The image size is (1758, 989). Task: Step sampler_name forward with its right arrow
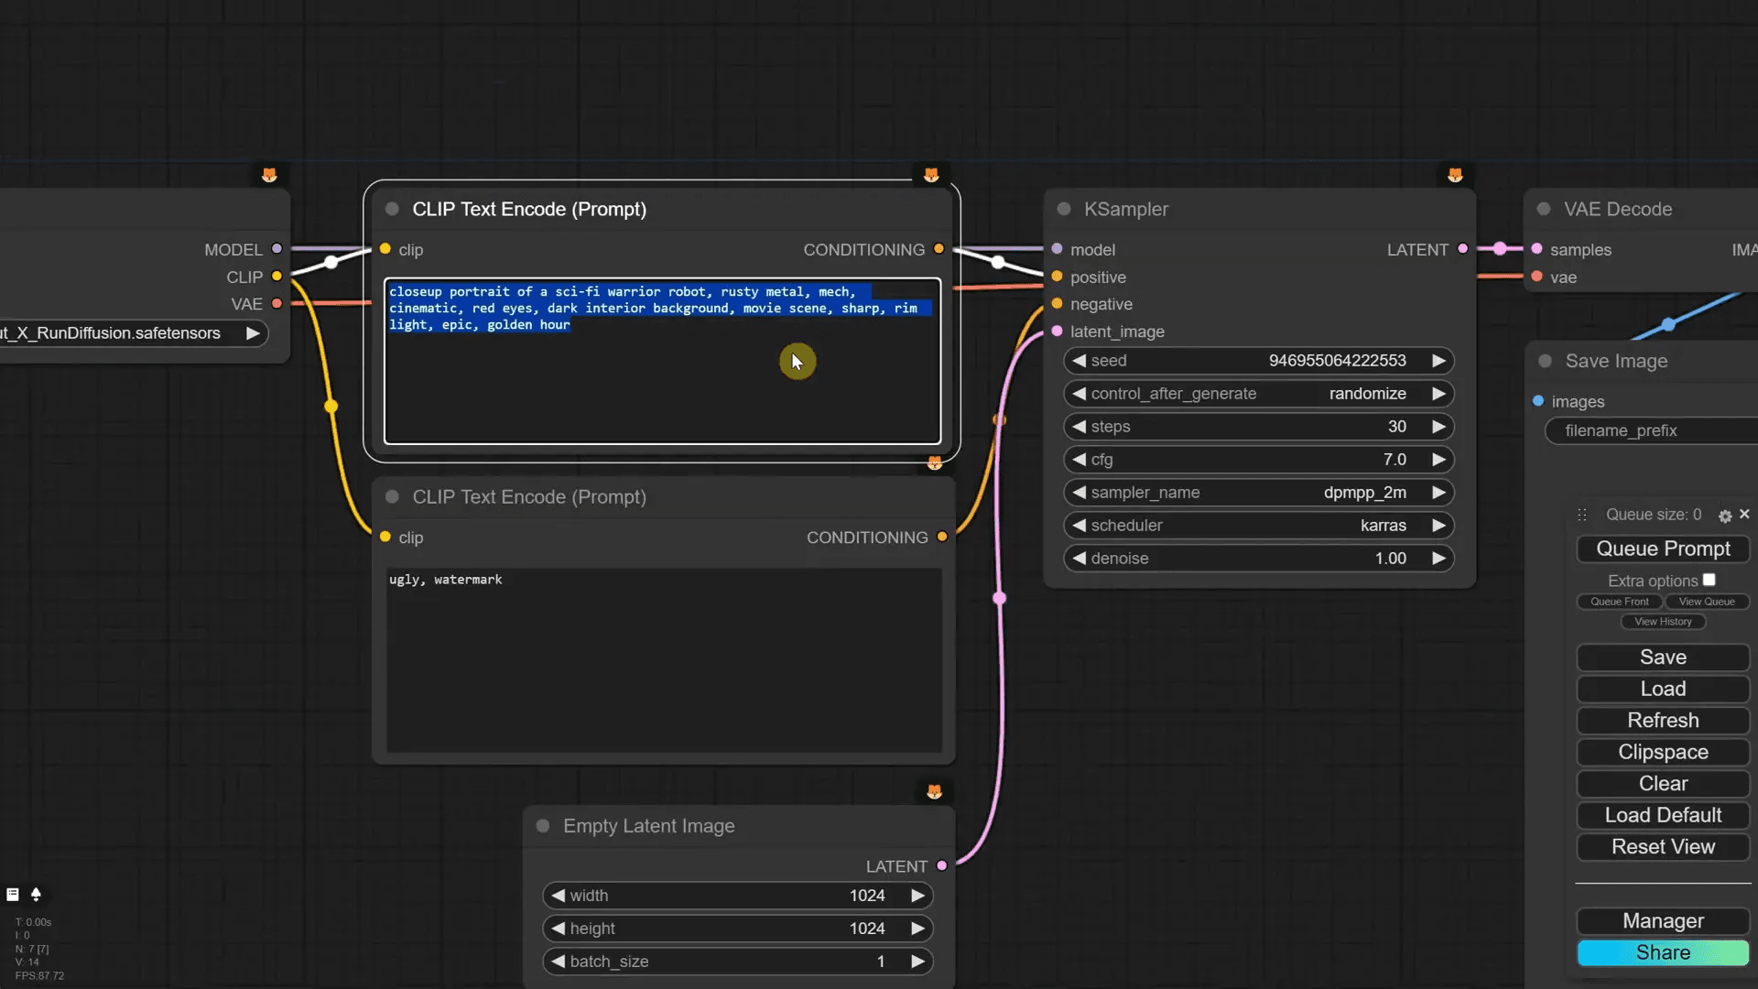pyautogui.click(x=1438, y=493)
